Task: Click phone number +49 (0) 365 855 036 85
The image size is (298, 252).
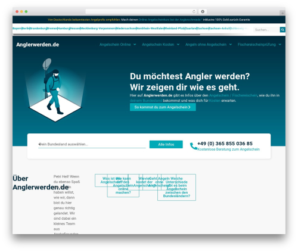Action: pos(225,144)
